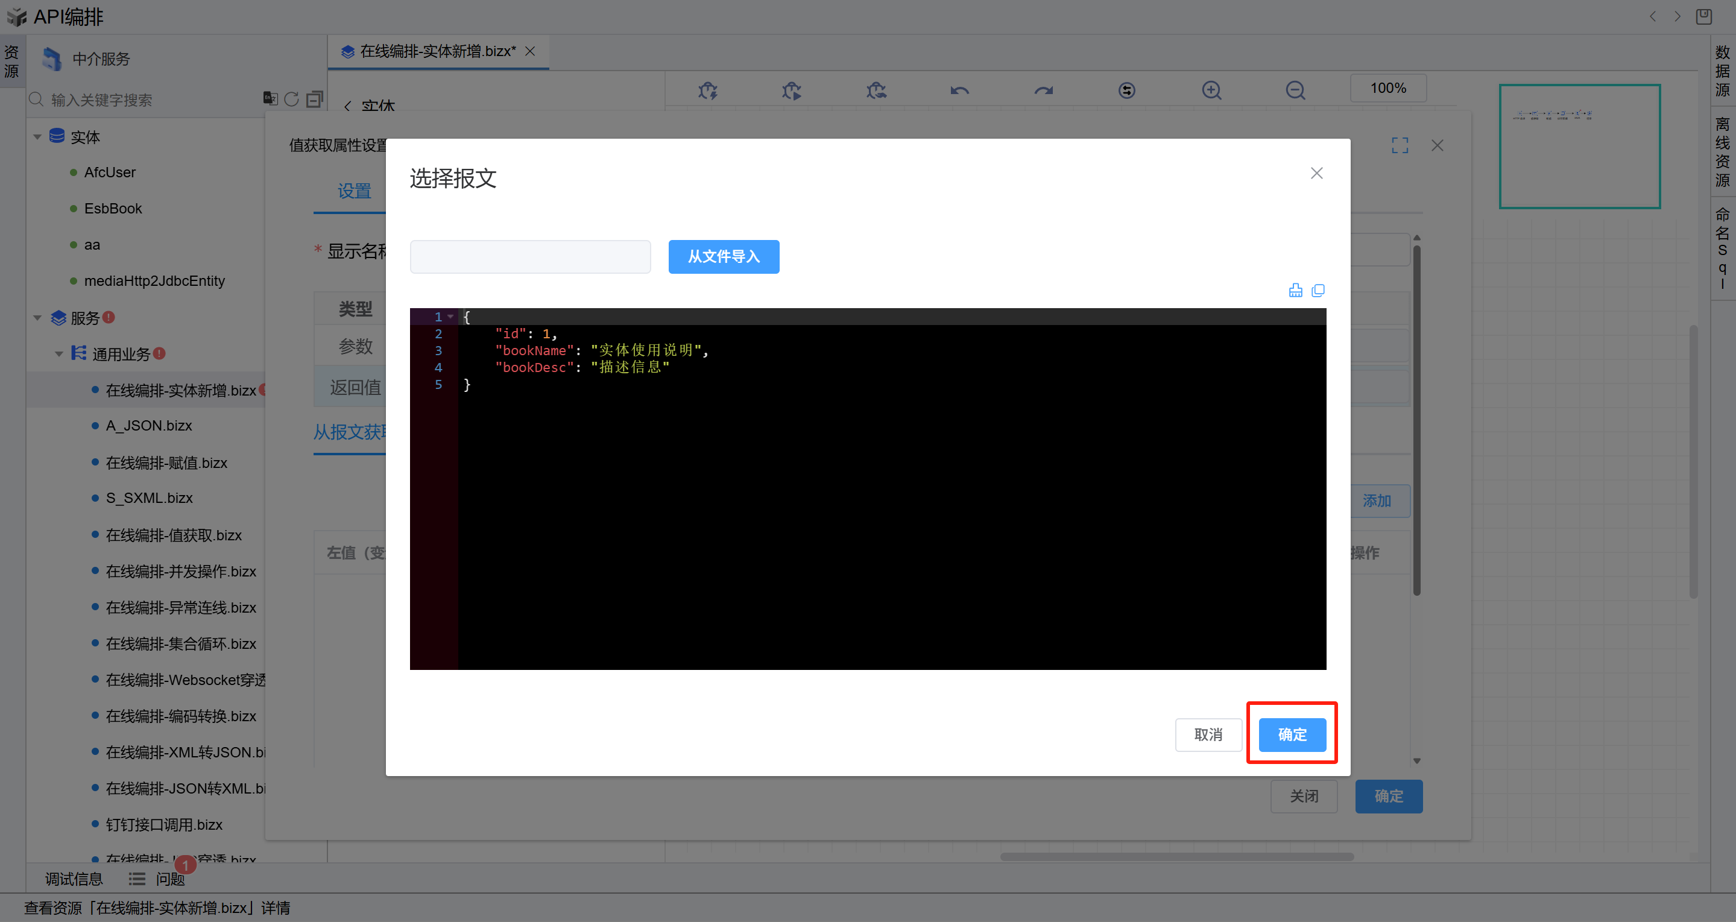Image resolution: width=1736 pixels, height=922 pixels.
Task: Click the format code icon above editor
Action: point(1295,291)
